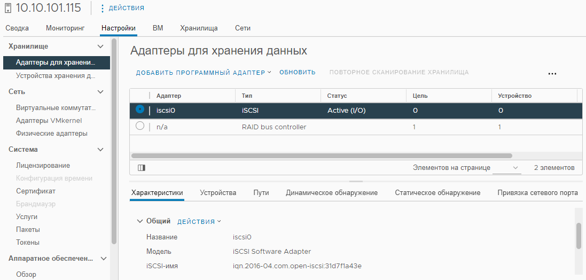Open the Настройки tab
Viewport: 586px width, 280px height.
click(119, 28)
